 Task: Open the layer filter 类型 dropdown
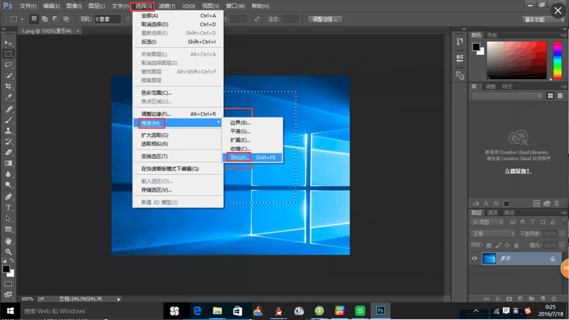pyautogui.click(x=488, y=222)
